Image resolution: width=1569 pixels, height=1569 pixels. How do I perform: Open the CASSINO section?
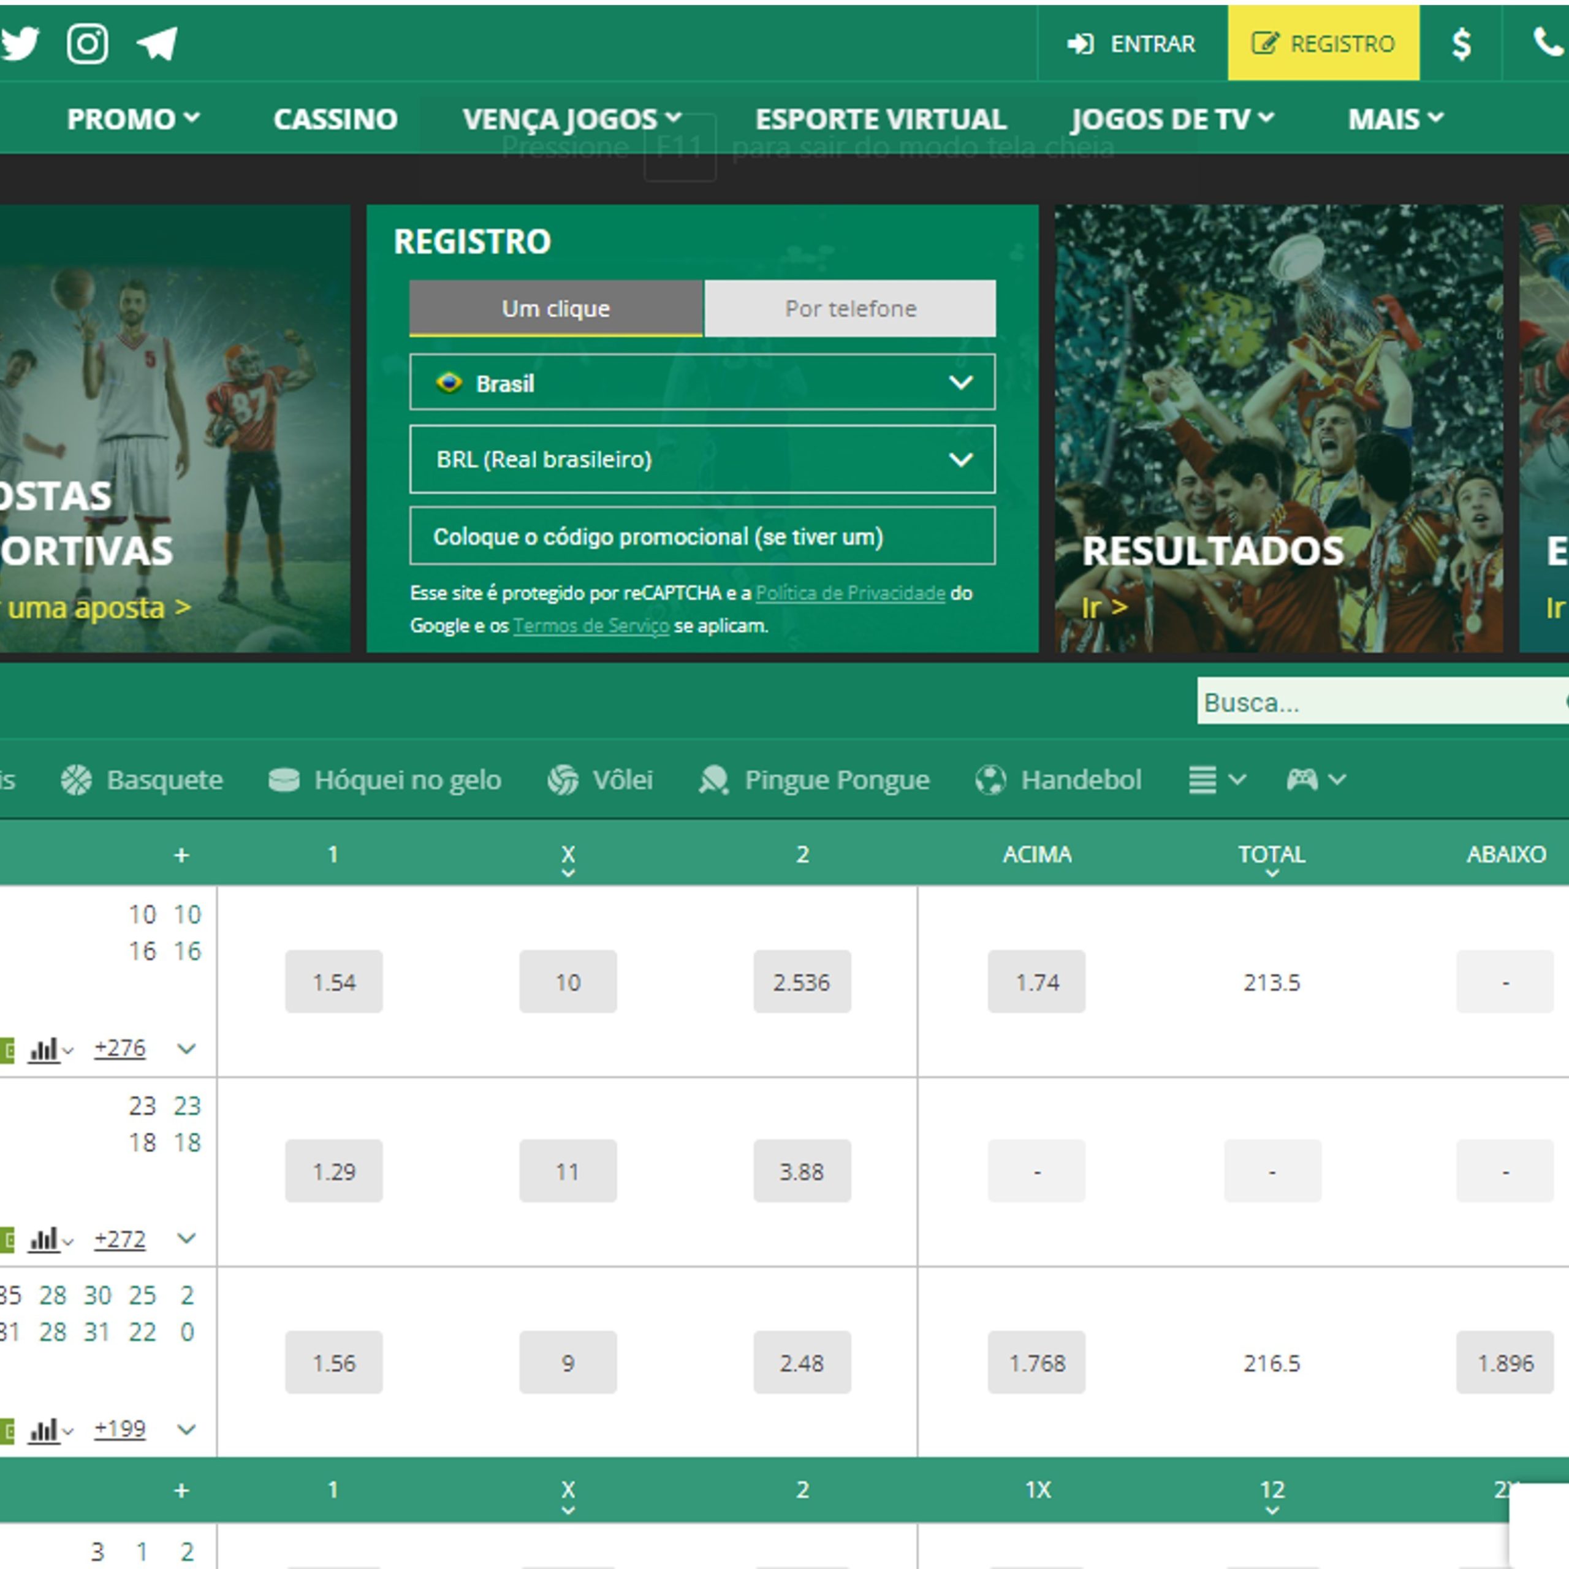tap(335, 118)
